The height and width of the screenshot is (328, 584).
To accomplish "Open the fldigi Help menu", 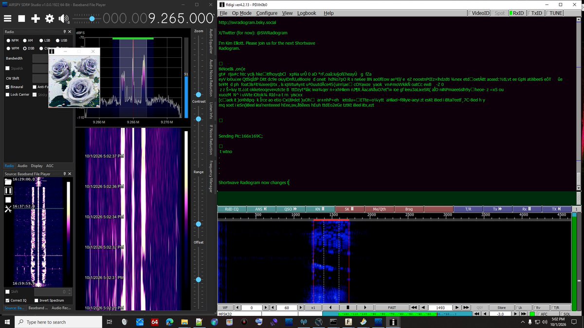I will pyautogui.click(x=328, y=13).
